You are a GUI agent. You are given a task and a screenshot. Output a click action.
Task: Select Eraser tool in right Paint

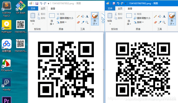point(155,22)
